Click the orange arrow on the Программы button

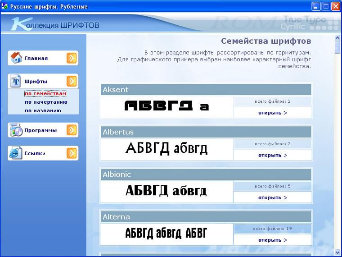pyautogui.click(x=72, y=130)
